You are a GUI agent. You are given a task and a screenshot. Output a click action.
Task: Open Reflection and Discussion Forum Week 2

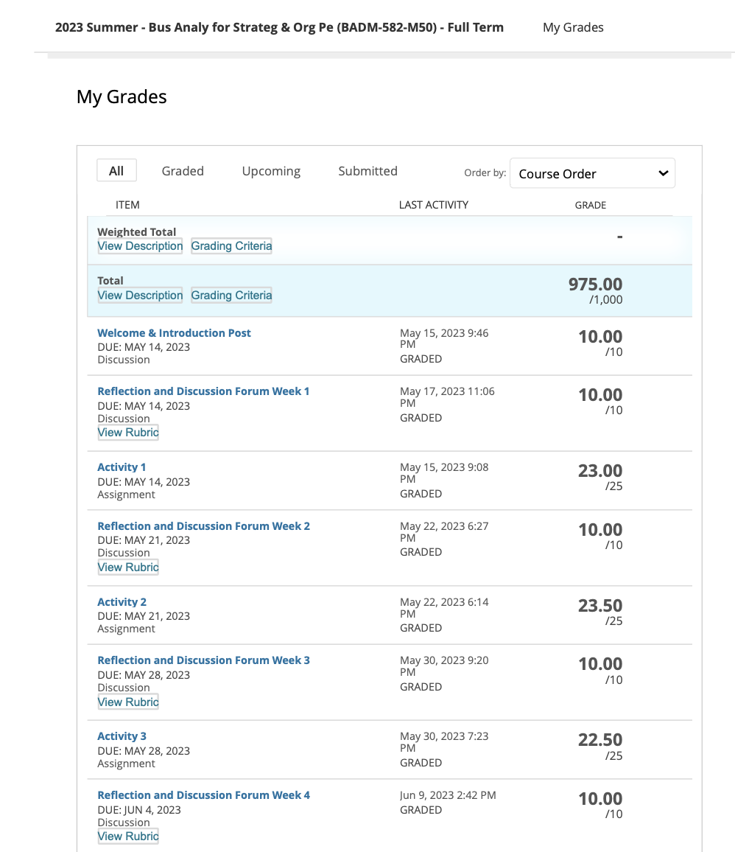click(203, 526)
